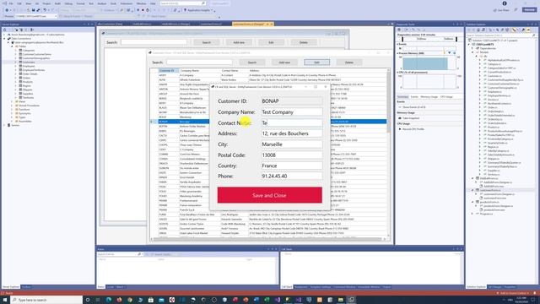Viewport: 540px width, 304px height.
Task: Click the Company Name column header
Action: tap(199, 71)
